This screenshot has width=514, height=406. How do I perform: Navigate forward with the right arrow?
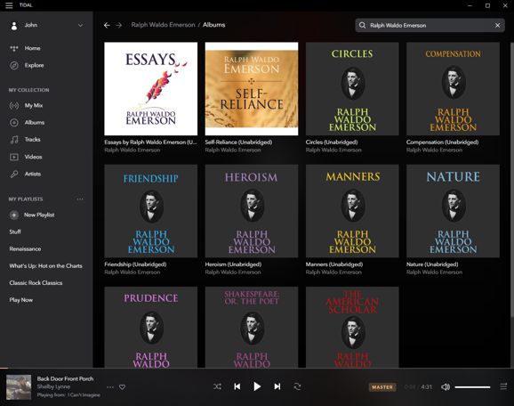pyautogui.click(x=118, y=25)
